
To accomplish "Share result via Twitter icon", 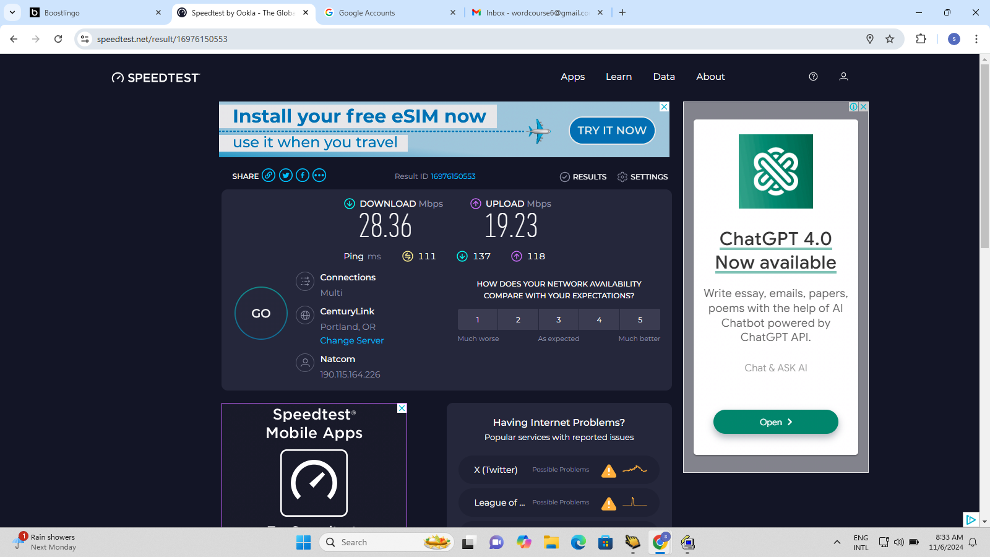I will pyautogui.click(x=285, y=176).
